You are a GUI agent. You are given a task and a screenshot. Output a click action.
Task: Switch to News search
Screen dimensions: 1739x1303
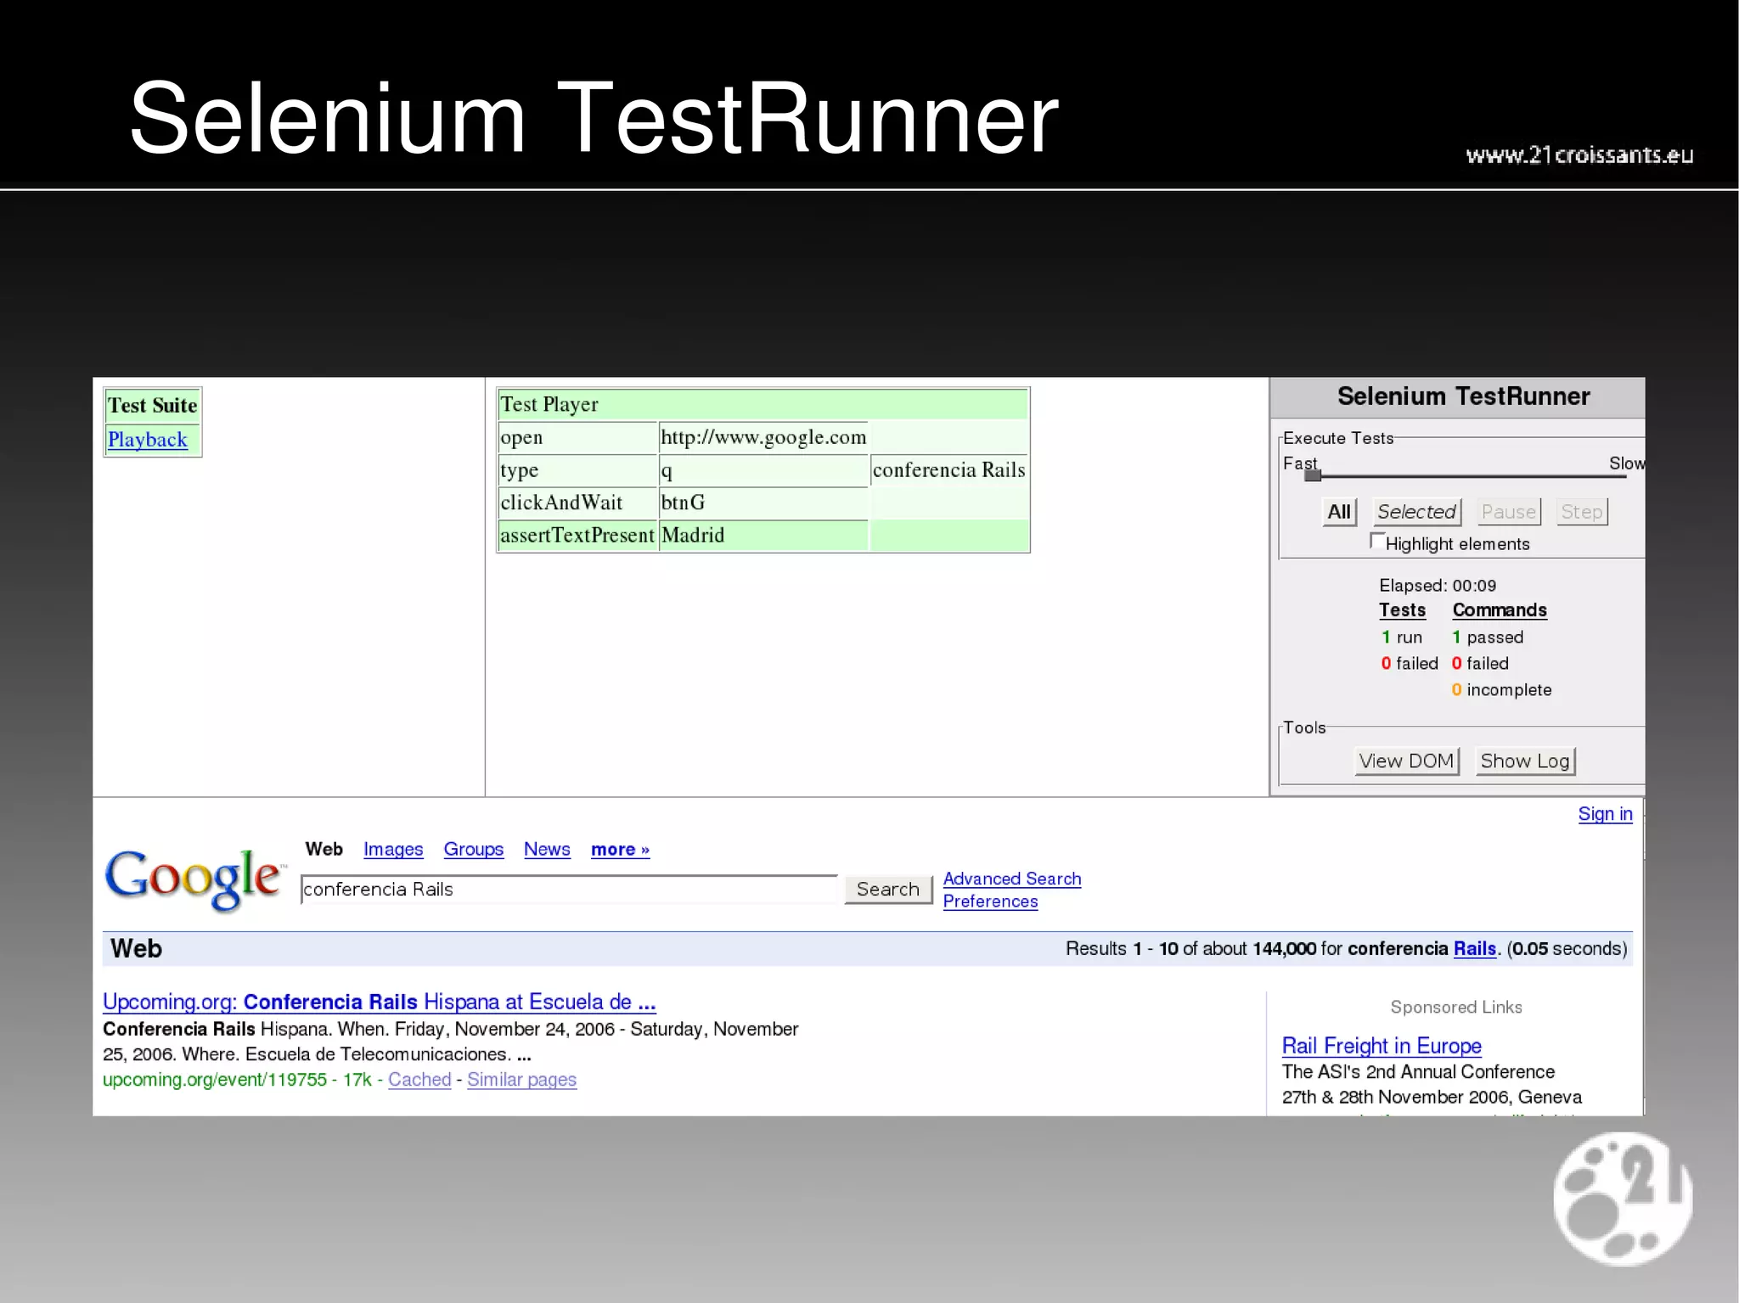(x=547, y=849)
